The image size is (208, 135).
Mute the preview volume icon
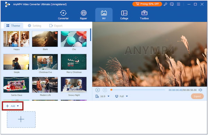click(200, 90)
